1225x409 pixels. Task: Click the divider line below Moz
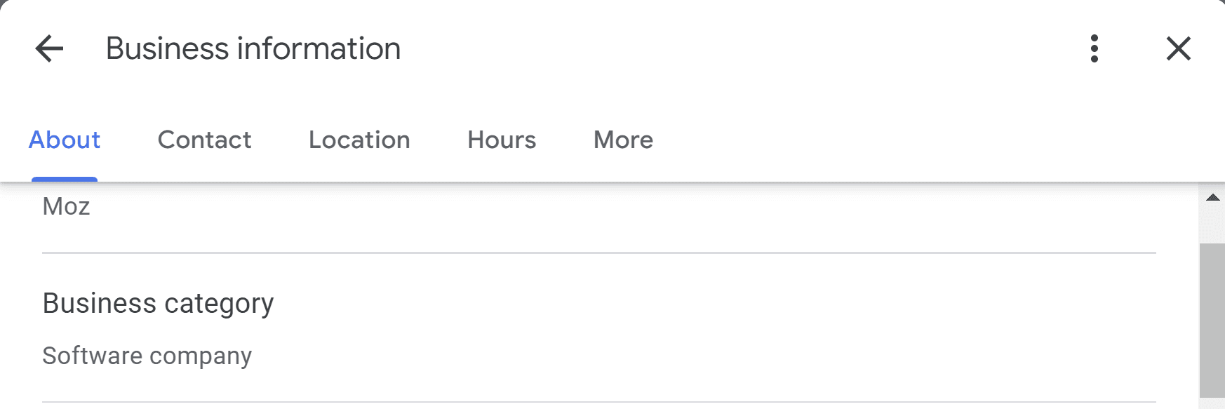click(x=598, y=253)
